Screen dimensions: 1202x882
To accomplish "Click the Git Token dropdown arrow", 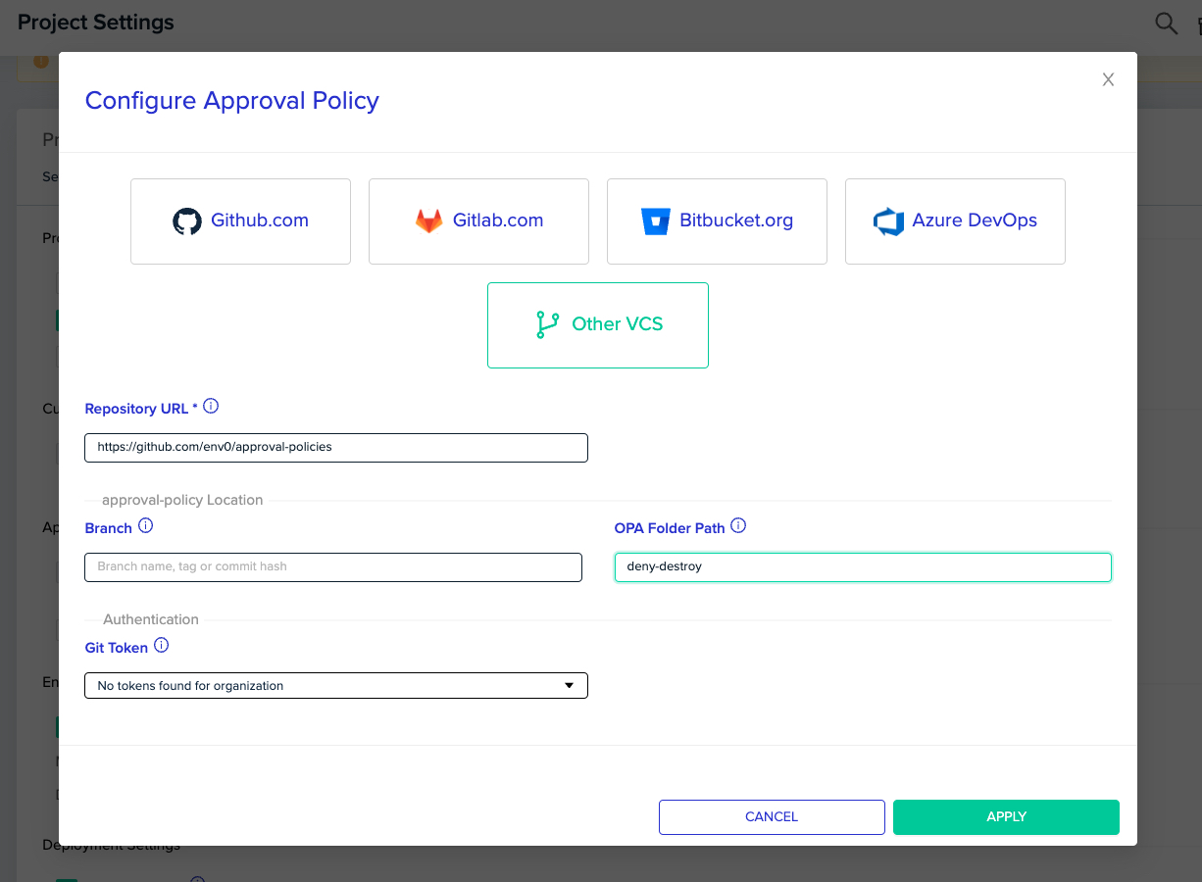I will (569, 686).
